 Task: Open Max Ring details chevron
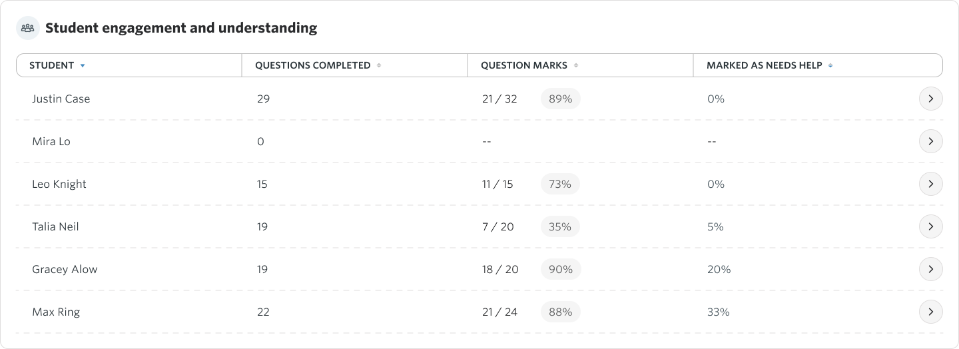(931, 312)
